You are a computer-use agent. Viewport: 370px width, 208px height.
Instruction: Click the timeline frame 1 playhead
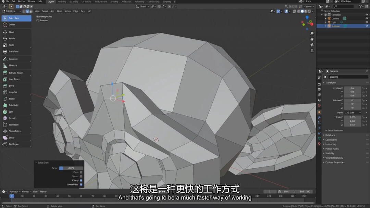[x=12, y=196]
